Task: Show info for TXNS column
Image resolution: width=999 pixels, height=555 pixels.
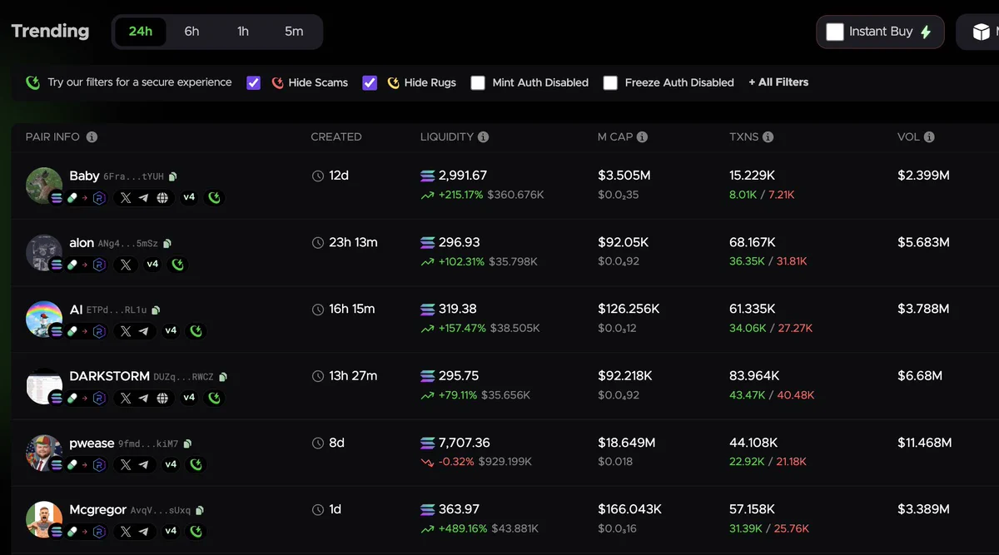Action: tap(768, 136)
